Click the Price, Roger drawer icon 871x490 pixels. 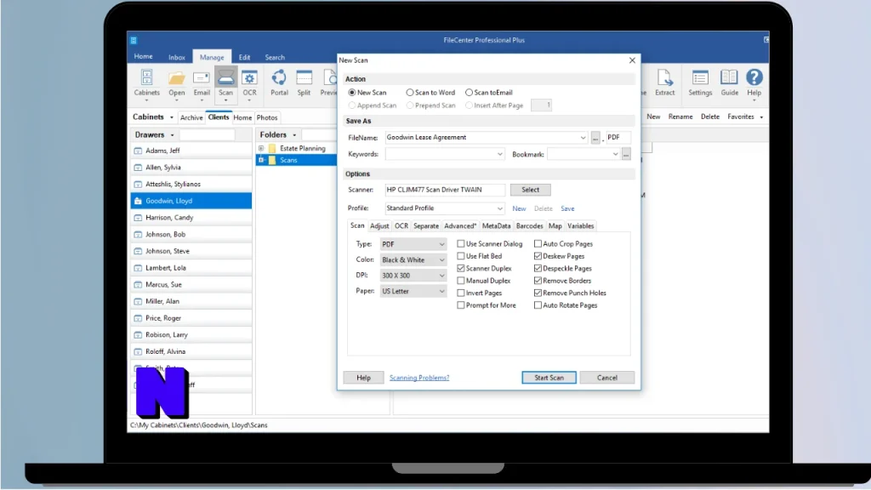[x=138, y=318]
